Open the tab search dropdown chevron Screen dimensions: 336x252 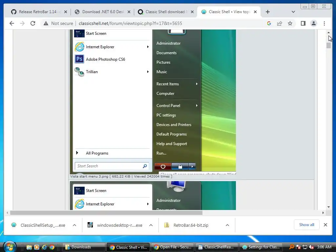(x=293, y=12)
